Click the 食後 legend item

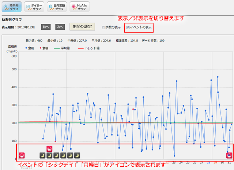[x=44, y=48]
